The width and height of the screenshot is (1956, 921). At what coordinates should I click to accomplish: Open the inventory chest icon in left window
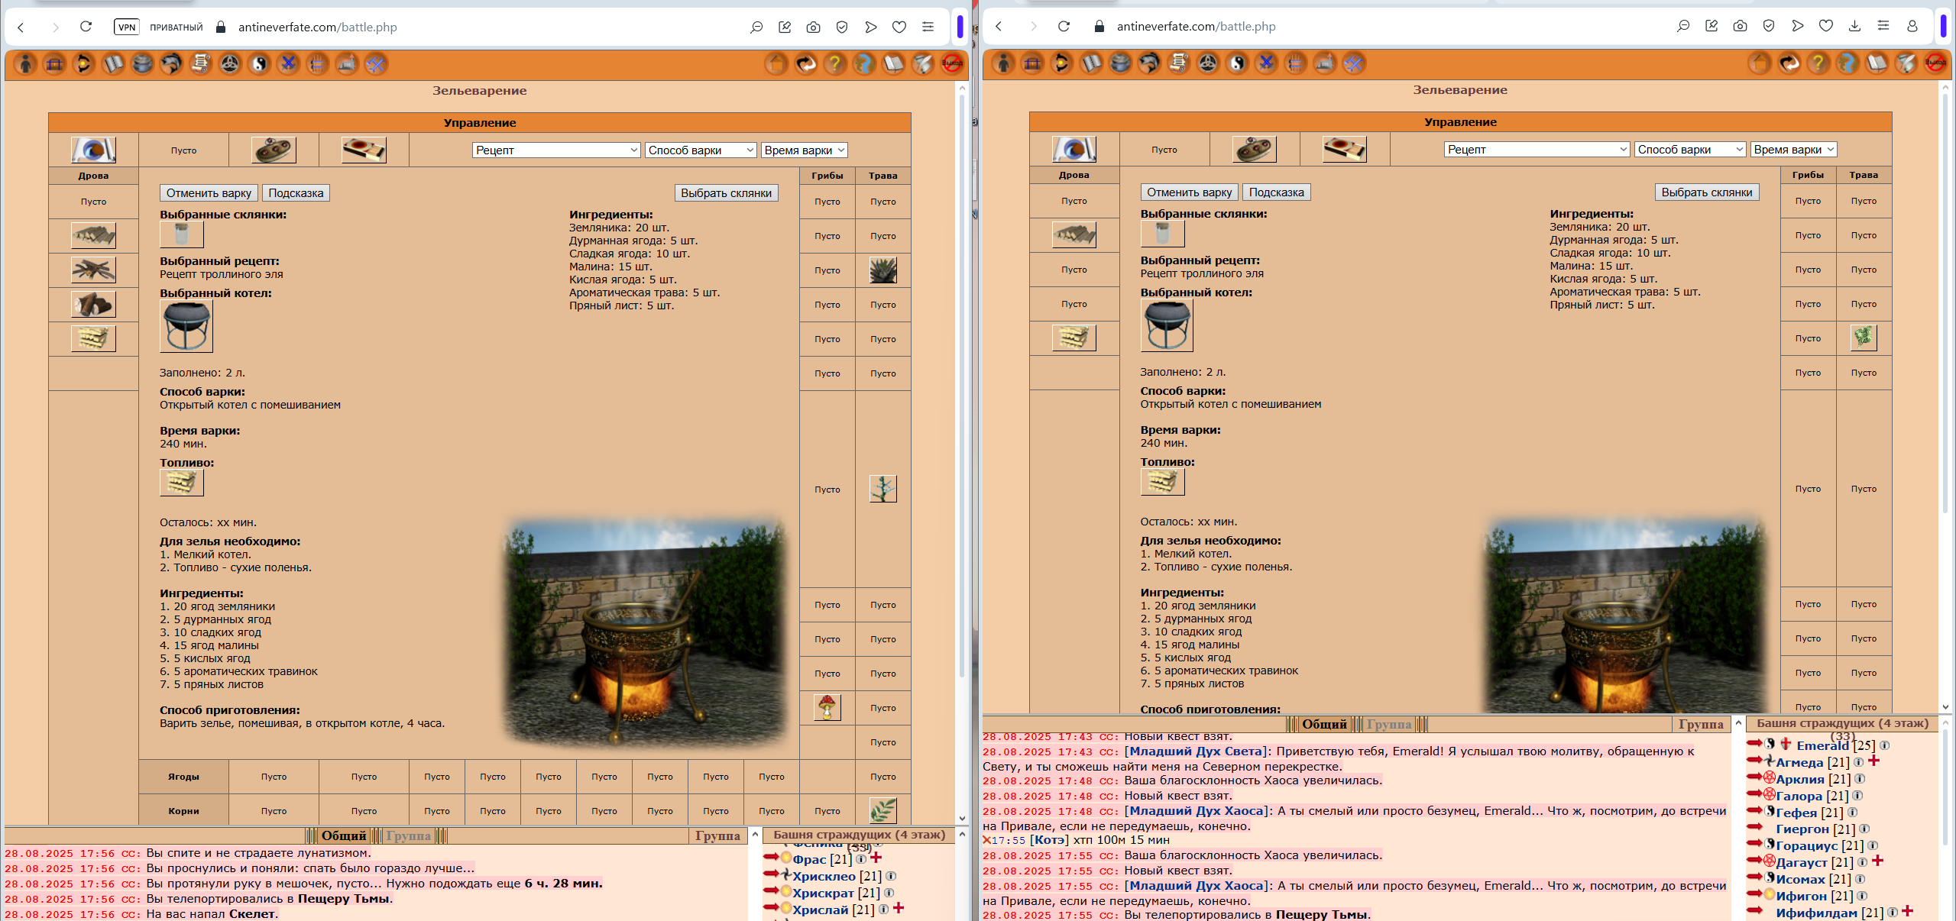pyautogui.click(x=54, y=64)
